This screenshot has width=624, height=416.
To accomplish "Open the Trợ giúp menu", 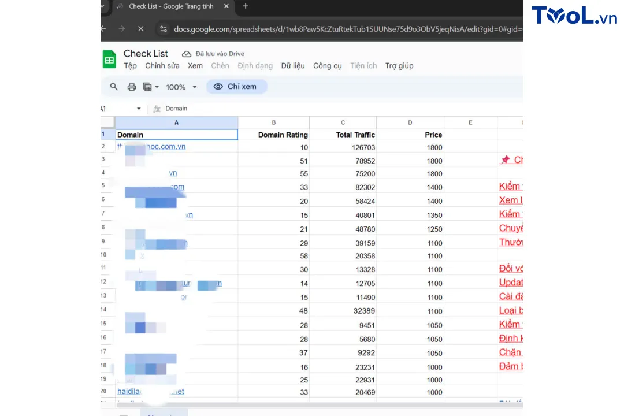I will click(x=399, y=66).
